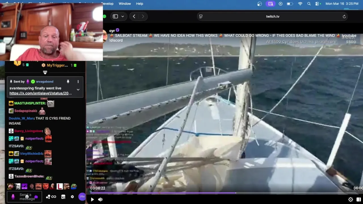Unpin the pinned chat message
Screen dimensions: 363x204
(68, 82)
